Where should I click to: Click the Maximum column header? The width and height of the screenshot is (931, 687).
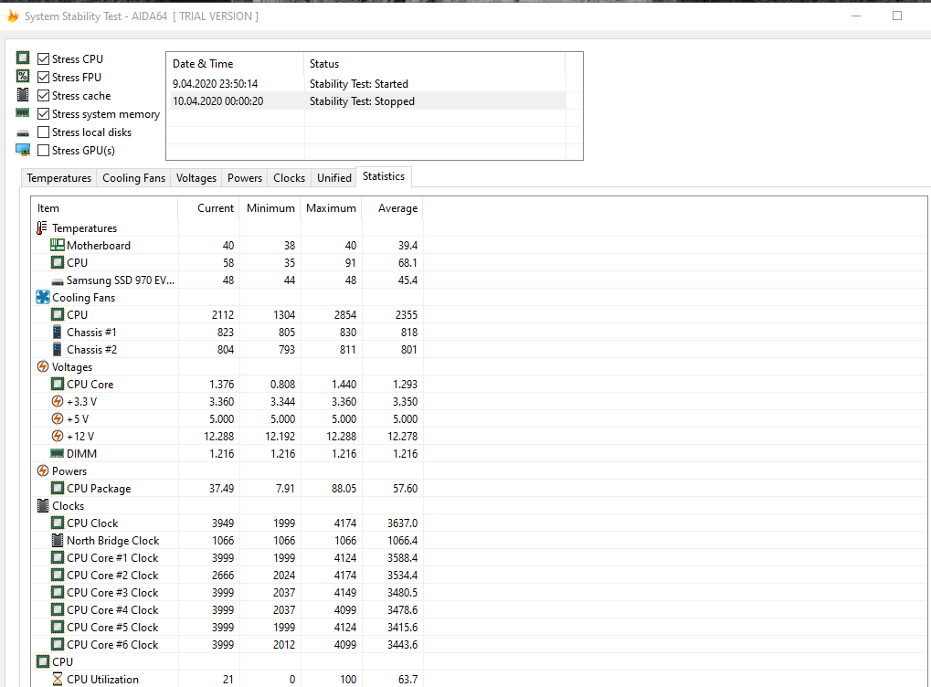click(332, 207)
